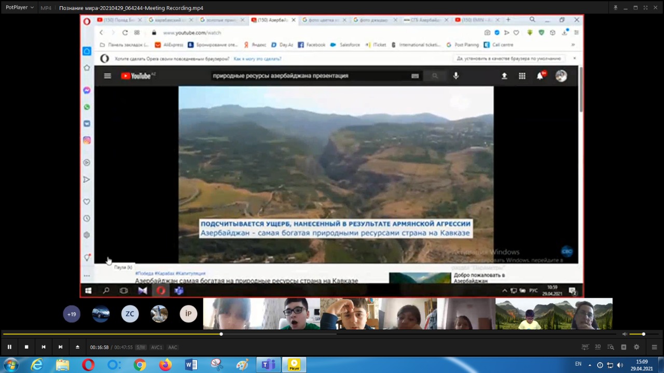Click the YouTube upload/create icon
The height and width of the screenshot is (373, 664).
[504, 76]
